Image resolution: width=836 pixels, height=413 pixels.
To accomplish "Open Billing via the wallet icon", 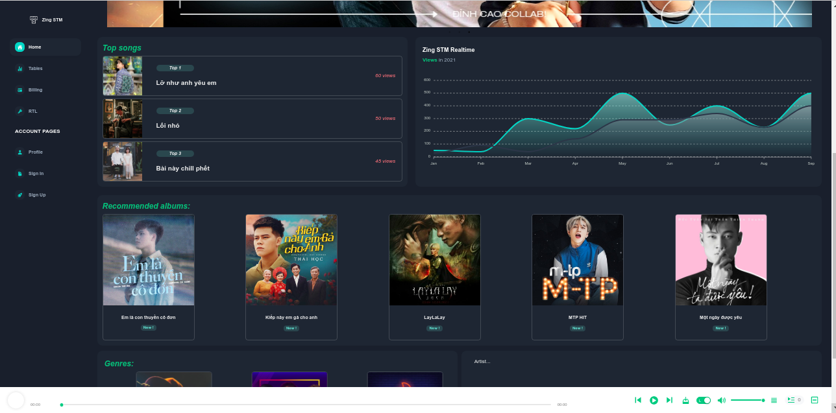I will tap(20, 89).
